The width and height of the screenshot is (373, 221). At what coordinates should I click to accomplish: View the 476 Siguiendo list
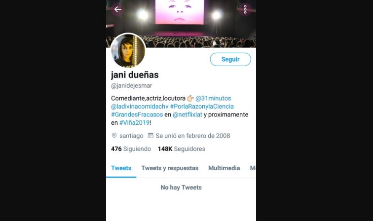131,149
